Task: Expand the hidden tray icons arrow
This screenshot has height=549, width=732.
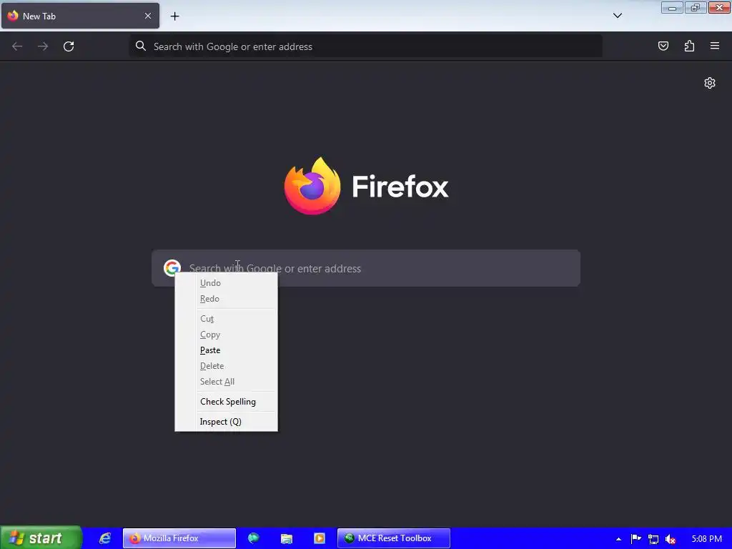Action: pyautogui.click(x=618, y=539)
